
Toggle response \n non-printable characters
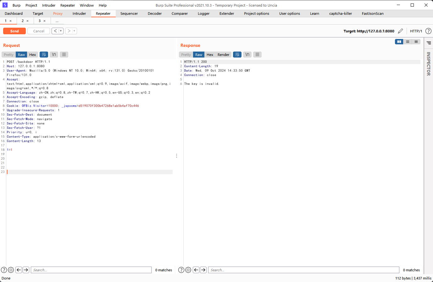247,55
